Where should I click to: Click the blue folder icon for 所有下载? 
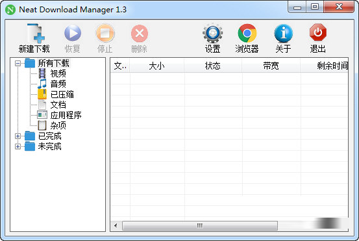30,63
